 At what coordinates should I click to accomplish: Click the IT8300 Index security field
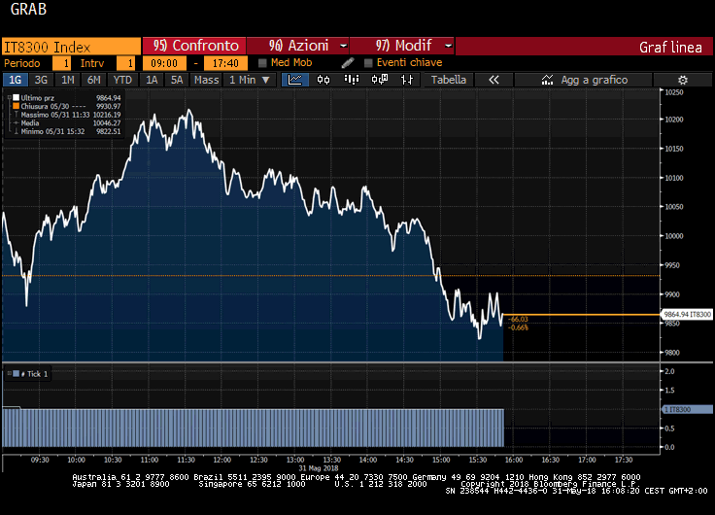[x=71, y=47]
